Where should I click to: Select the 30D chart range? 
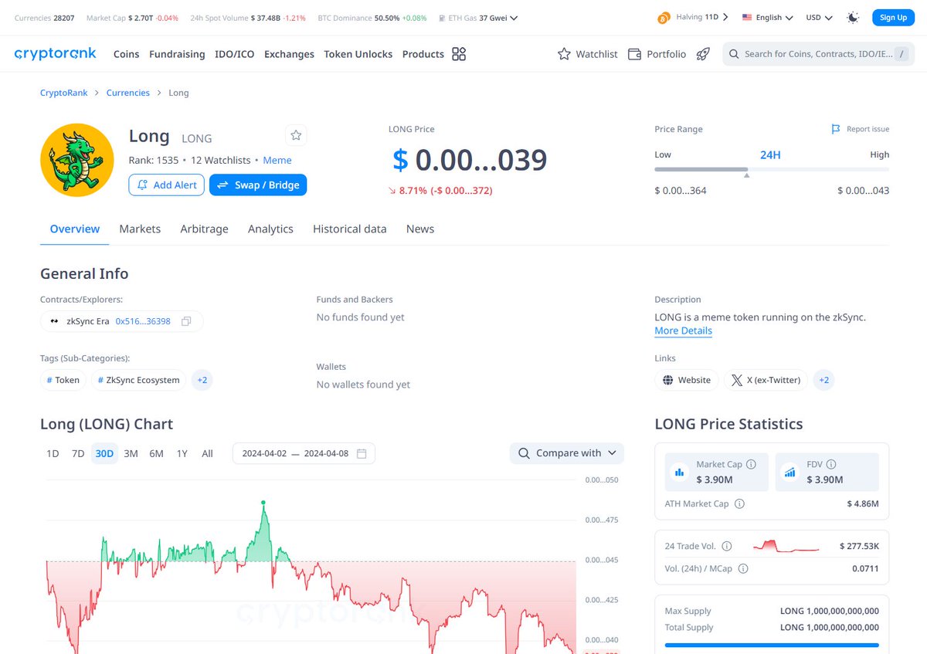104,453
